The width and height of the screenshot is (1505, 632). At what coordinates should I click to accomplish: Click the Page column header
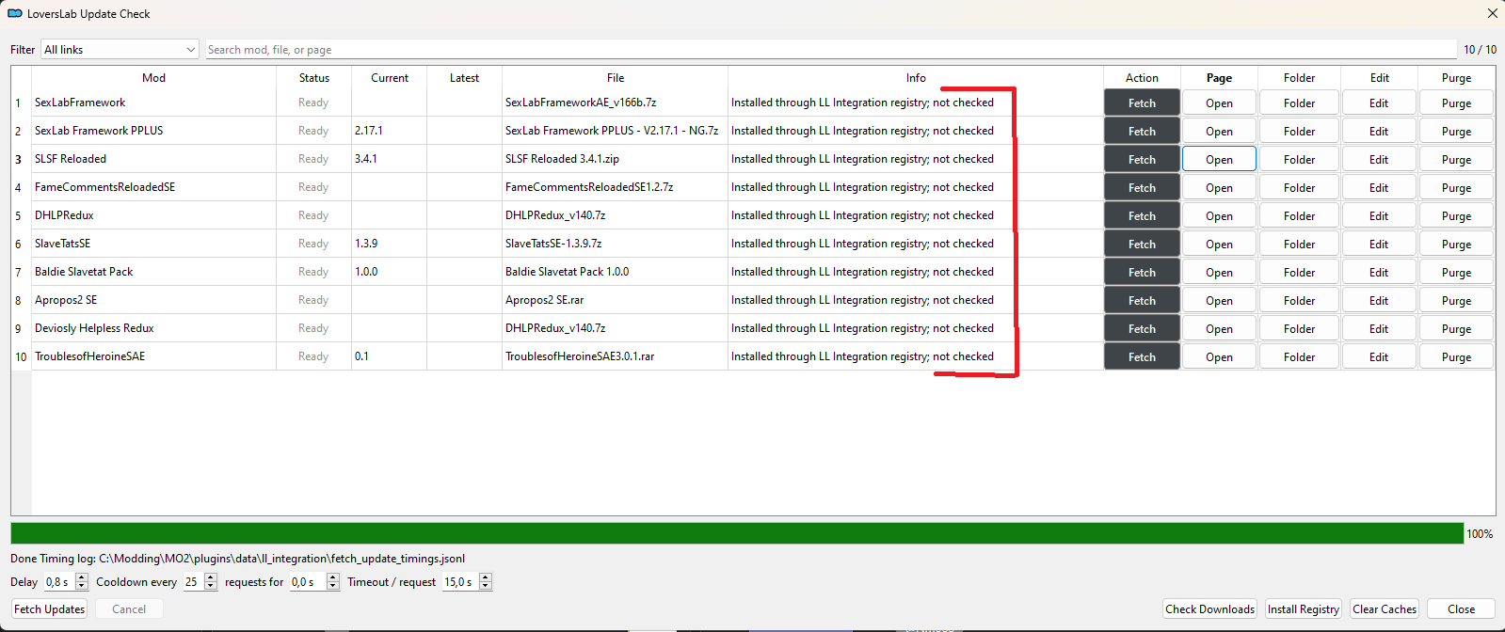(x=1219, y=78)
